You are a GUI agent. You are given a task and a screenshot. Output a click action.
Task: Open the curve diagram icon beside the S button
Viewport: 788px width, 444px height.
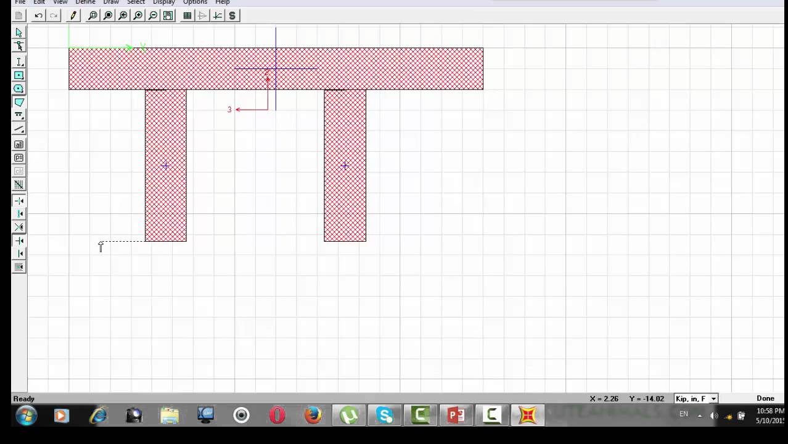coord(218,15)
